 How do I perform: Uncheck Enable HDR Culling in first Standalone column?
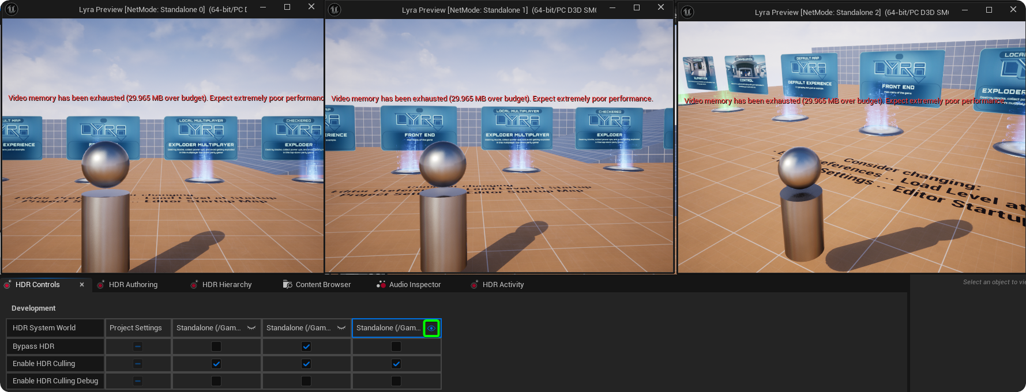[216, 364]
